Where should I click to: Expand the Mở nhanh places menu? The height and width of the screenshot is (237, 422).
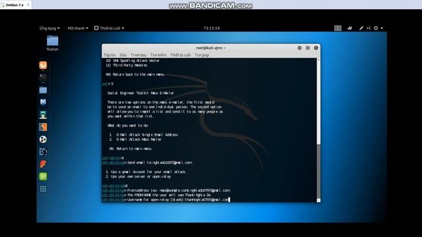(x=78, y=28)
